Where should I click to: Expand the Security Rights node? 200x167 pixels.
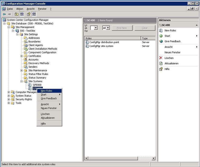(9, 99)
